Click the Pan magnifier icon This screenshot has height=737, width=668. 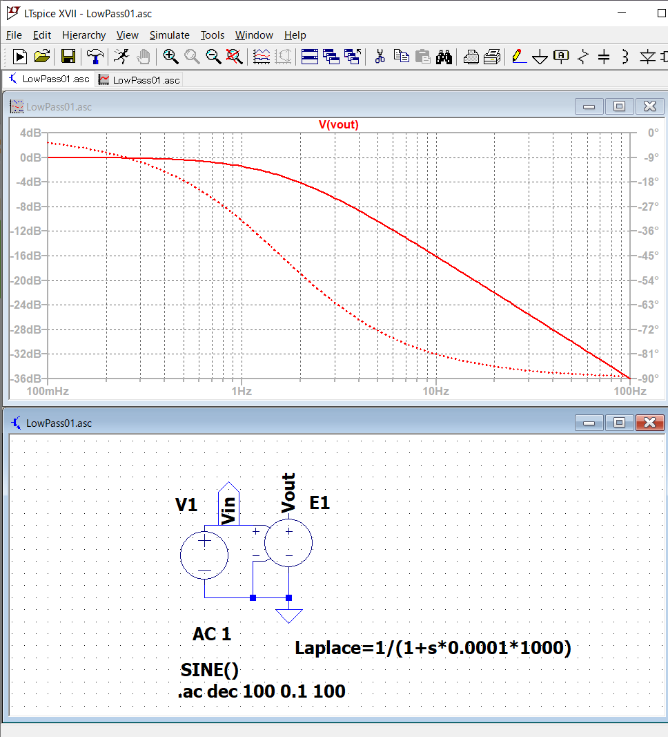tap(192, 57)
